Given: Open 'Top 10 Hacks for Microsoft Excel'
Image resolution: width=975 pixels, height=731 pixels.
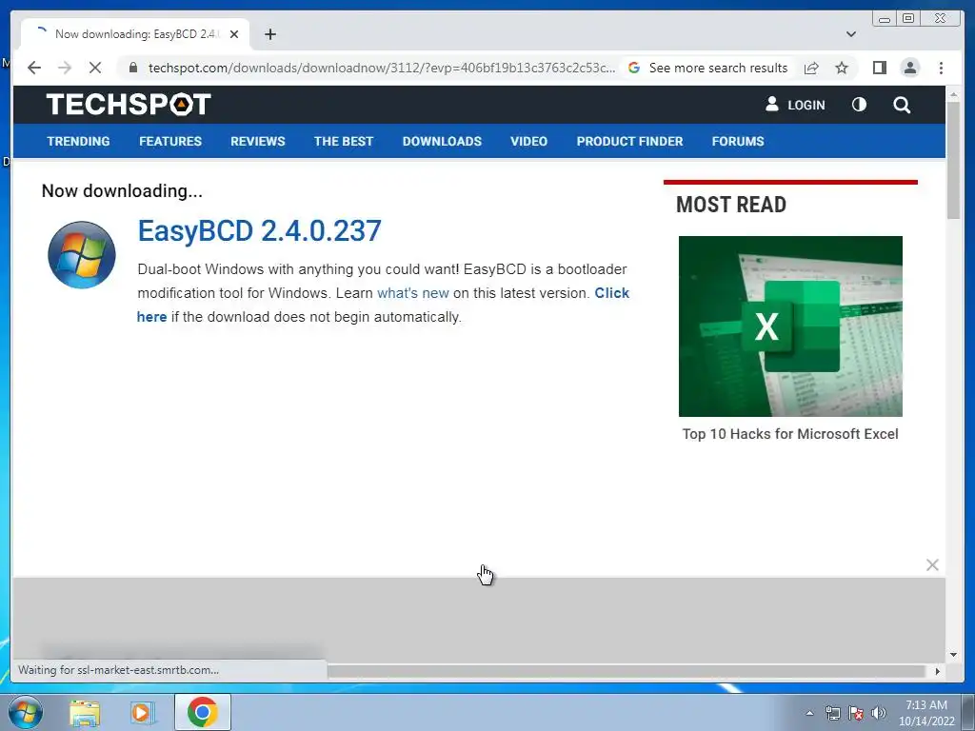Looking at the screenshot, I should (x=790, y=434).
